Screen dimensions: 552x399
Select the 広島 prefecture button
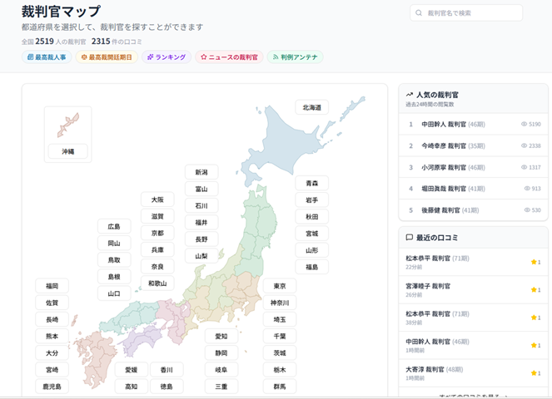click(x=114, y=226)
